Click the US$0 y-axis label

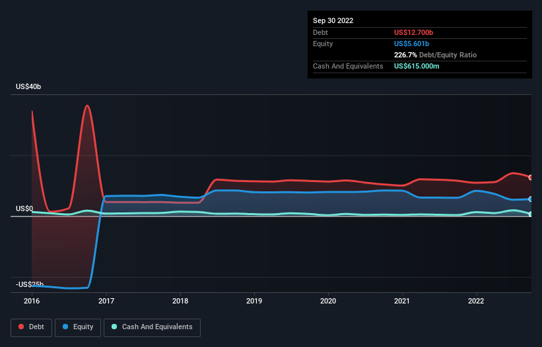[24, 208]
